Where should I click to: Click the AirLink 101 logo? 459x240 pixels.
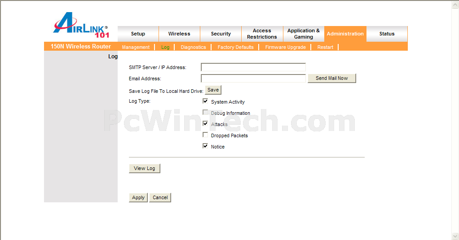pyautogui.click(x=81, y=25)
